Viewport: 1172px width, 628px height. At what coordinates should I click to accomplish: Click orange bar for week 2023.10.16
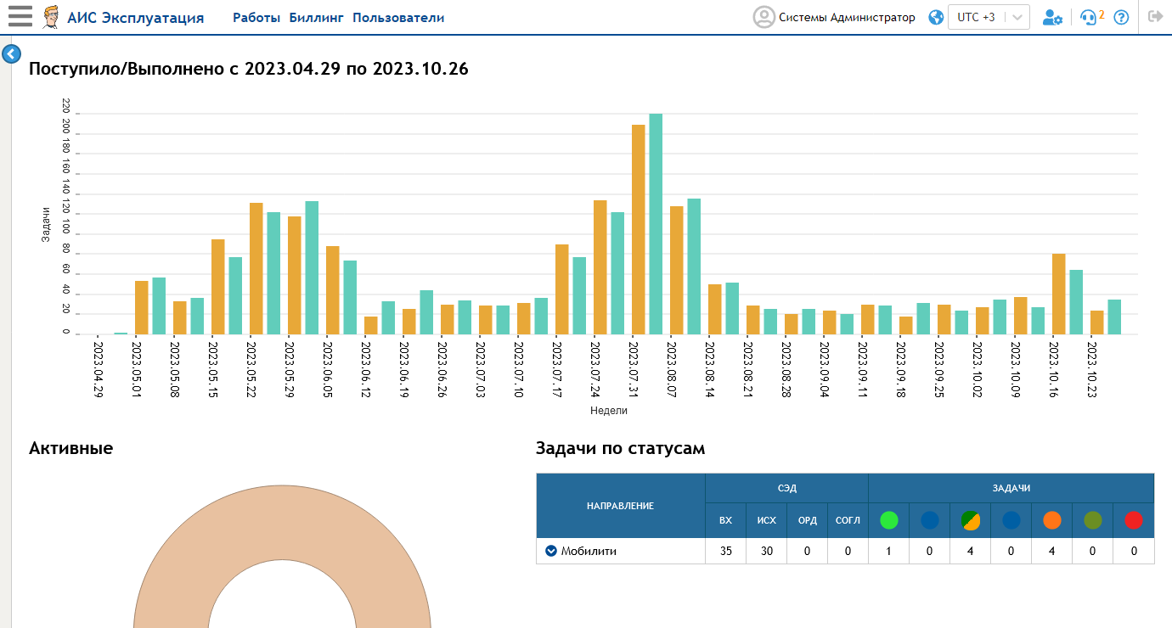pyautogui.click(x=1059, y=294)
